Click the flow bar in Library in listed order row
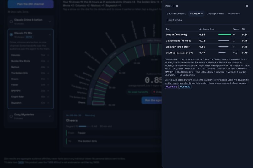 223,47
